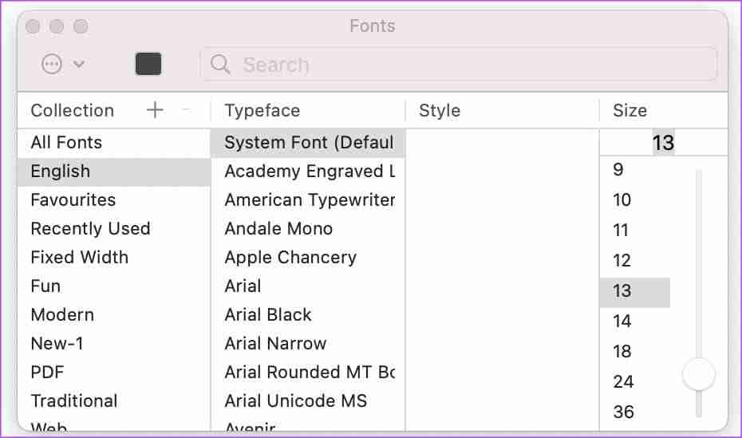Choose Arial Unicode MS typeface
The height and width of the screenshot is (438, 742).
pos(308,401)
